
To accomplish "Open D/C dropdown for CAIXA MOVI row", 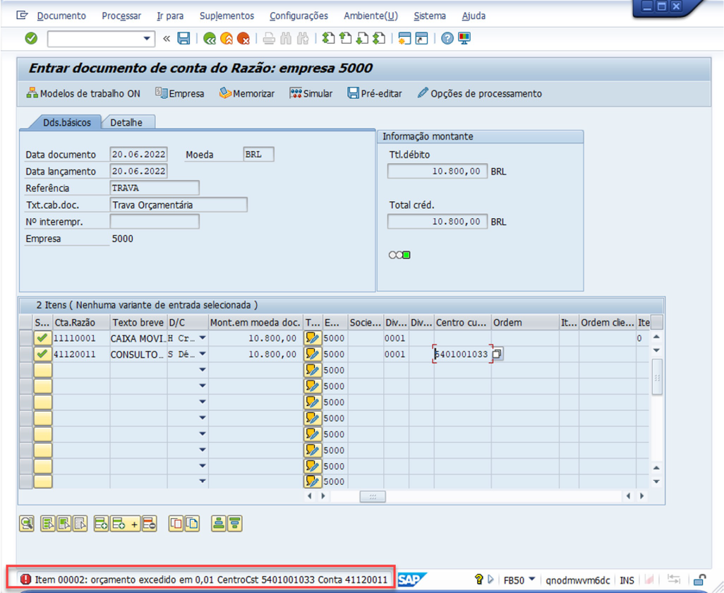I will [x=203, y=338].
